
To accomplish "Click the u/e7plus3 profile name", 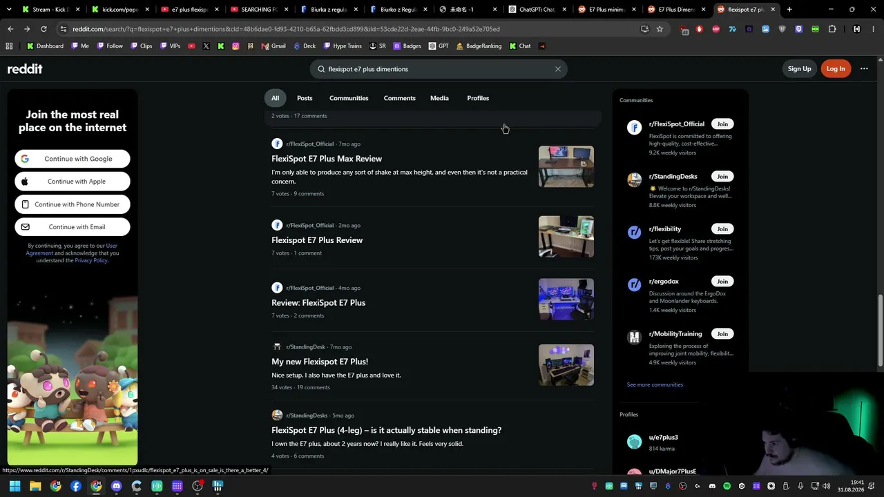I will point(664,438).
